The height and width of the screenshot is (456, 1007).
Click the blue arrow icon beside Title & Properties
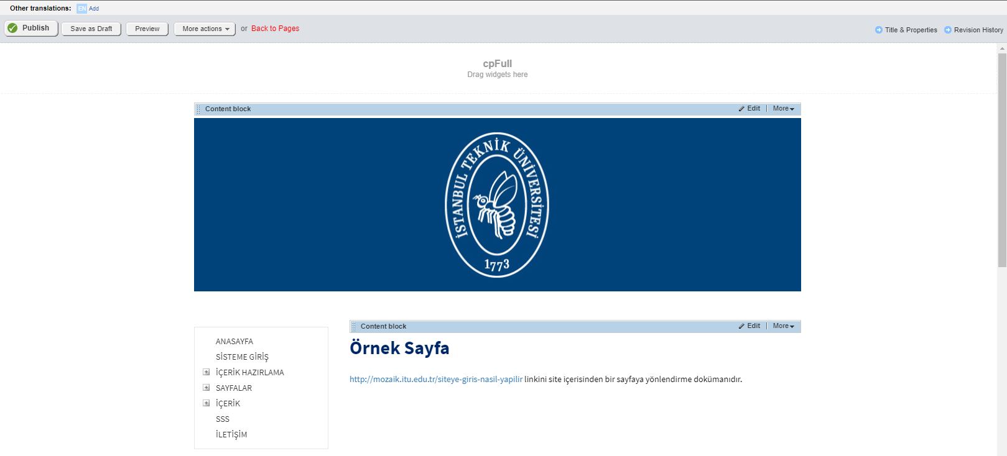879,30
